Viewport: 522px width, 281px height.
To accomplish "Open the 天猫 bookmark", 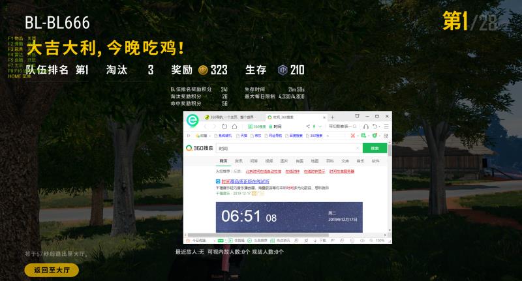I will coord(241,136).
